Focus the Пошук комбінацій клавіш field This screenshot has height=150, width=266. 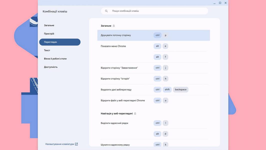point(154,11)
